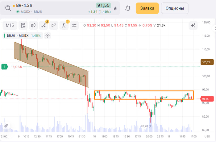Add BR-4.26 to favorites with star
Image resolution: width=216 pixels, height=142 pixels.
pos(115,8)
